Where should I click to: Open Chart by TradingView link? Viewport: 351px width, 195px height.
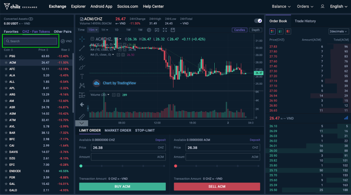(119, 83)
